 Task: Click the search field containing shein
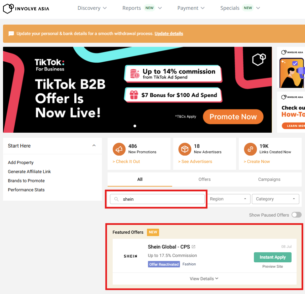click(161, 199)
